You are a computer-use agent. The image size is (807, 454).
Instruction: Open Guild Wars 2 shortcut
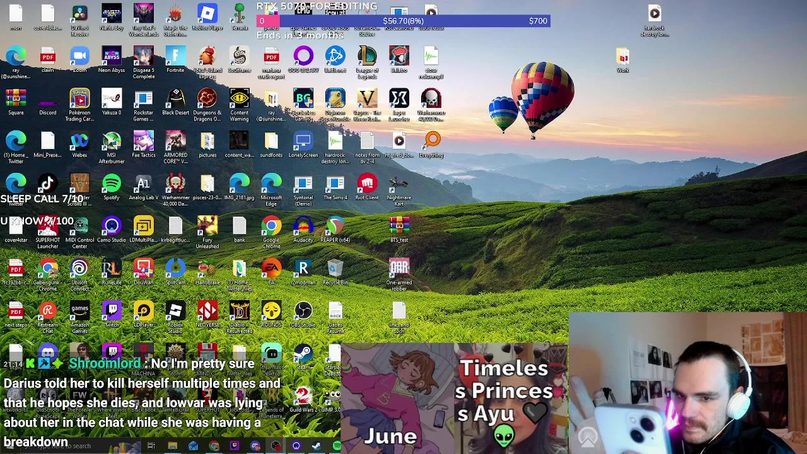coord(303,396)
